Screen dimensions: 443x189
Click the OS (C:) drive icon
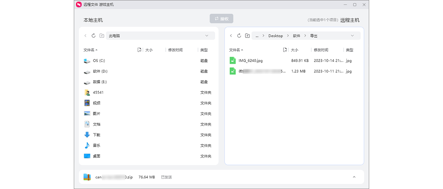point(87,61)
